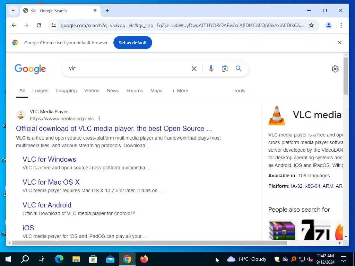Image resolution: width=355 pixels, height=266 pixels.
Task: Open the VLC for Windows link
Action: [49, 159]
